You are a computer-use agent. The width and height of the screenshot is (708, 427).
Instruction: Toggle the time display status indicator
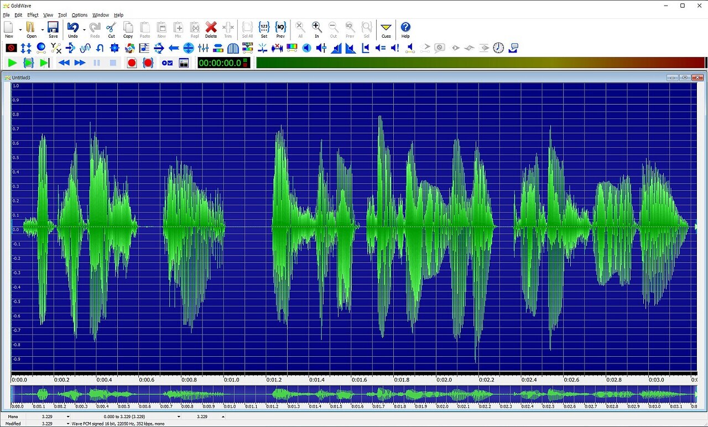point(246,63)
